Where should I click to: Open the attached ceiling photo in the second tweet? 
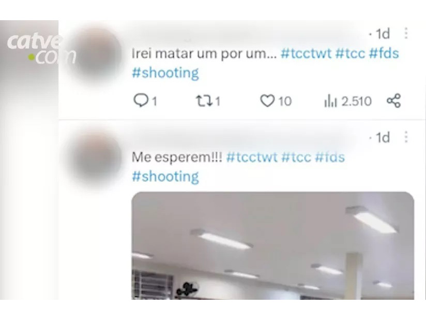(273, 246)
